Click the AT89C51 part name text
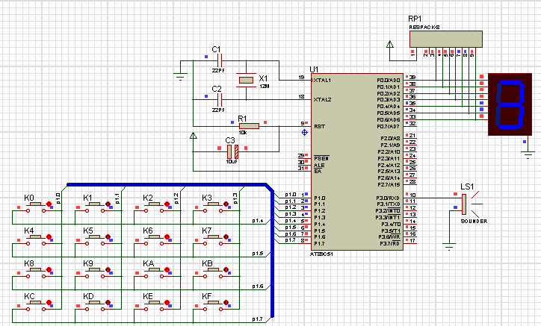This screenshot has width=541, height=326. [321, 254]
